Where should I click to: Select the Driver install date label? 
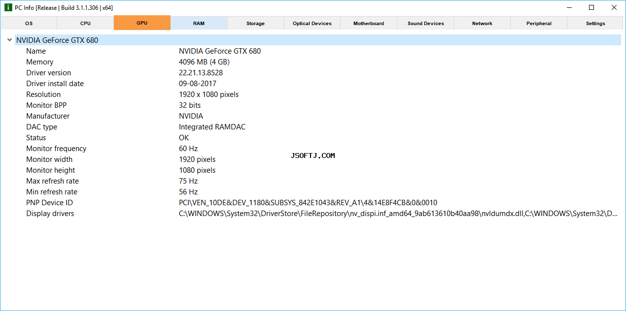(x=55, y=84)
